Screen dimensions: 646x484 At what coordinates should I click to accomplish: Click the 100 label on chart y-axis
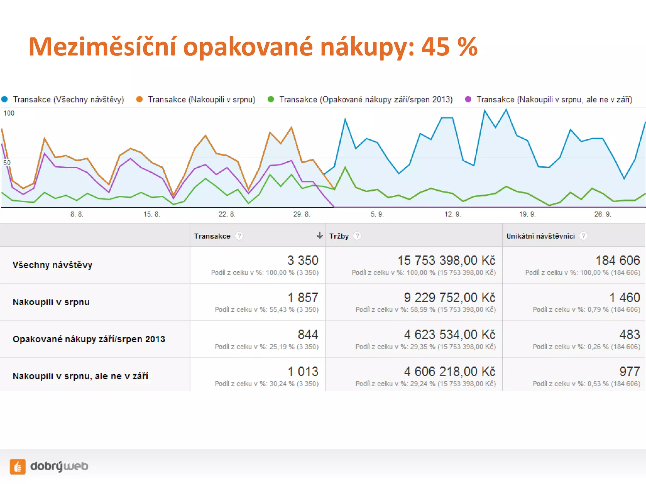9,113
